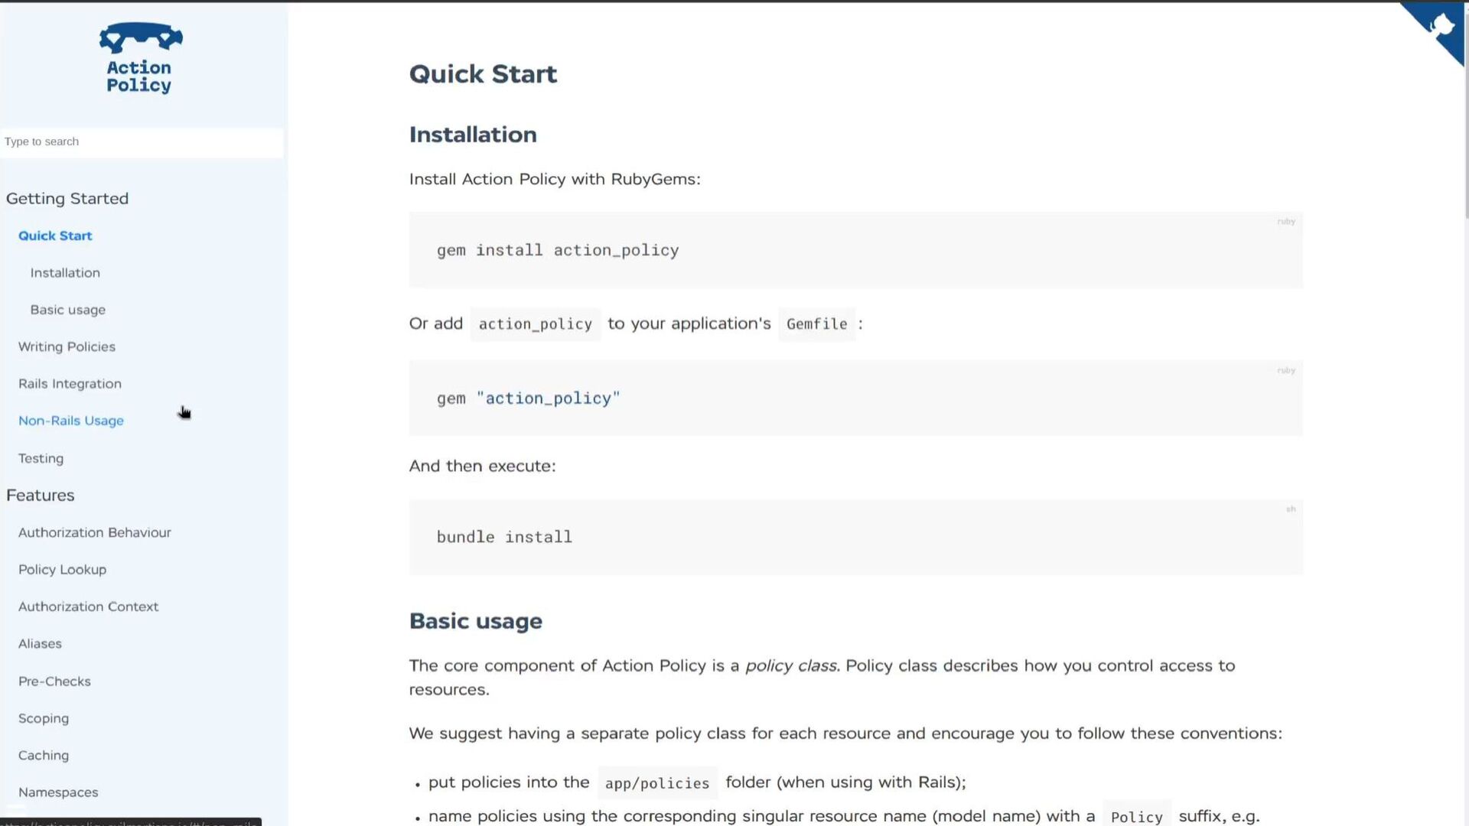1469x826 pixels.
Task: Focus the 'Type to search' field
Action: (142, 141)
